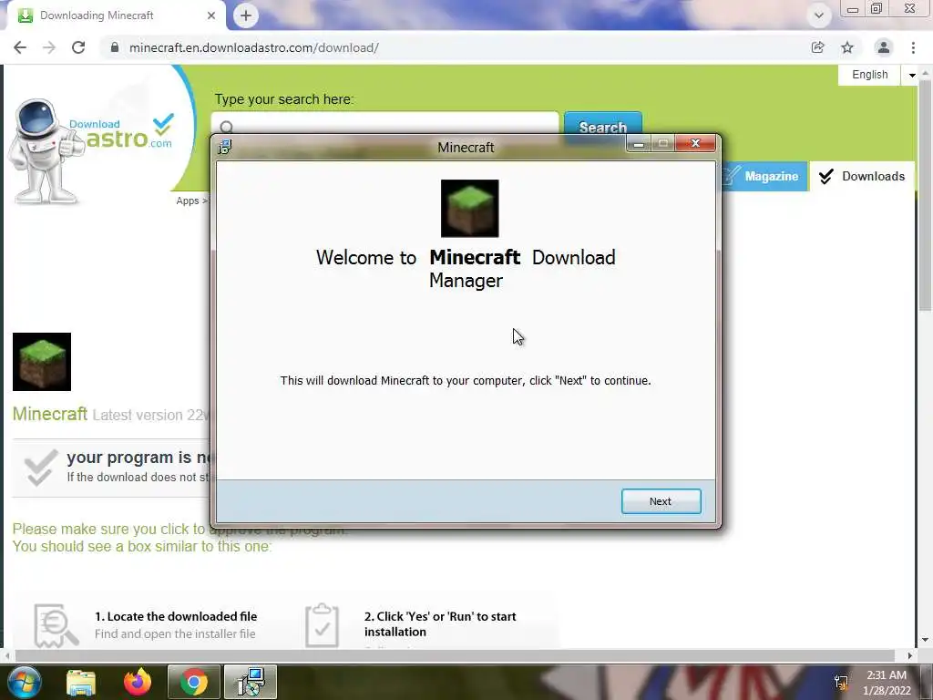Launch Firefox from the taskbar
The height and width of the screenshot is (700, 933).
pos(138,682)
